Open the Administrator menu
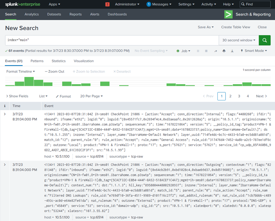Image resolution: width=275 pixels, height=221 pixels. 127,4
